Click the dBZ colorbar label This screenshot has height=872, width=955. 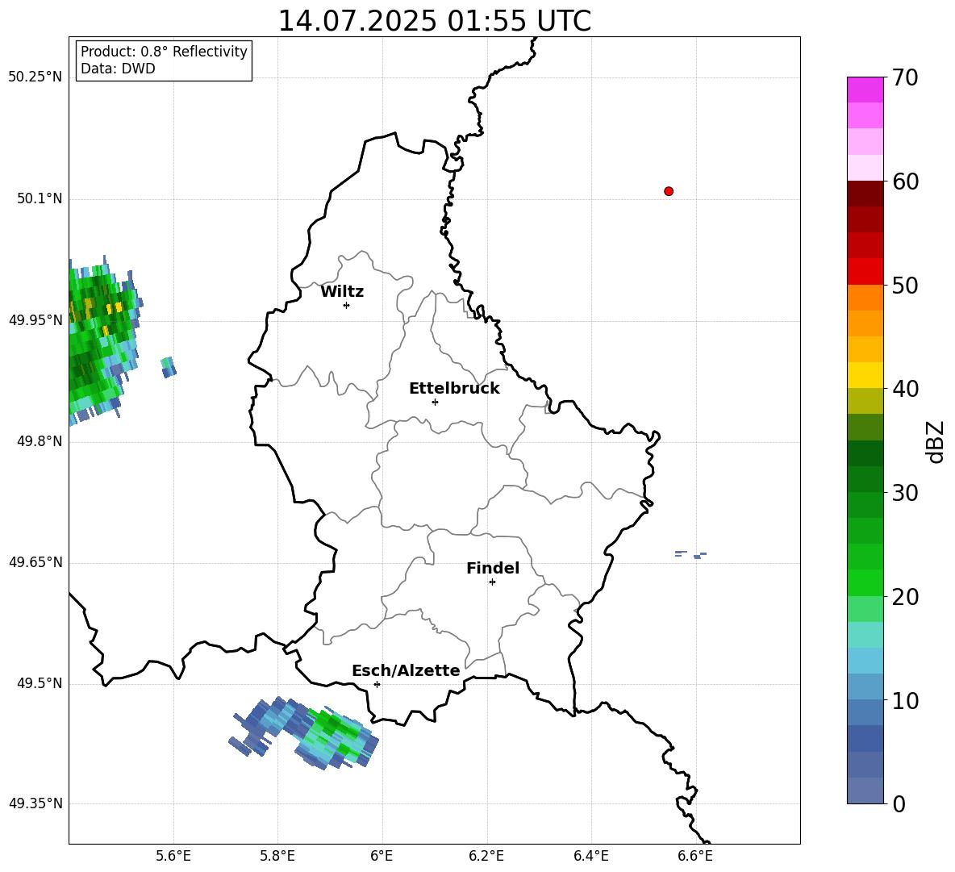936,441
